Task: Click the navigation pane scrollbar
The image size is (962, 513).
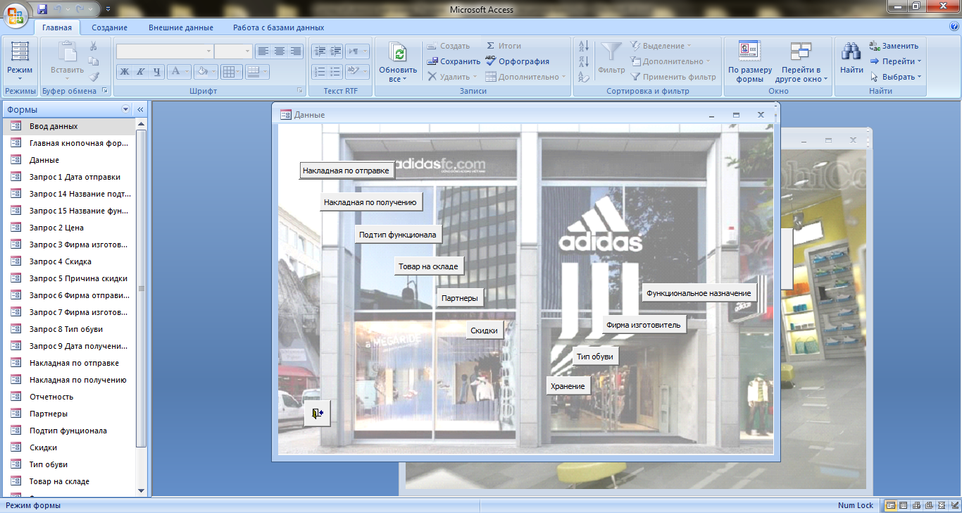Action: click(x=141, y=288)
